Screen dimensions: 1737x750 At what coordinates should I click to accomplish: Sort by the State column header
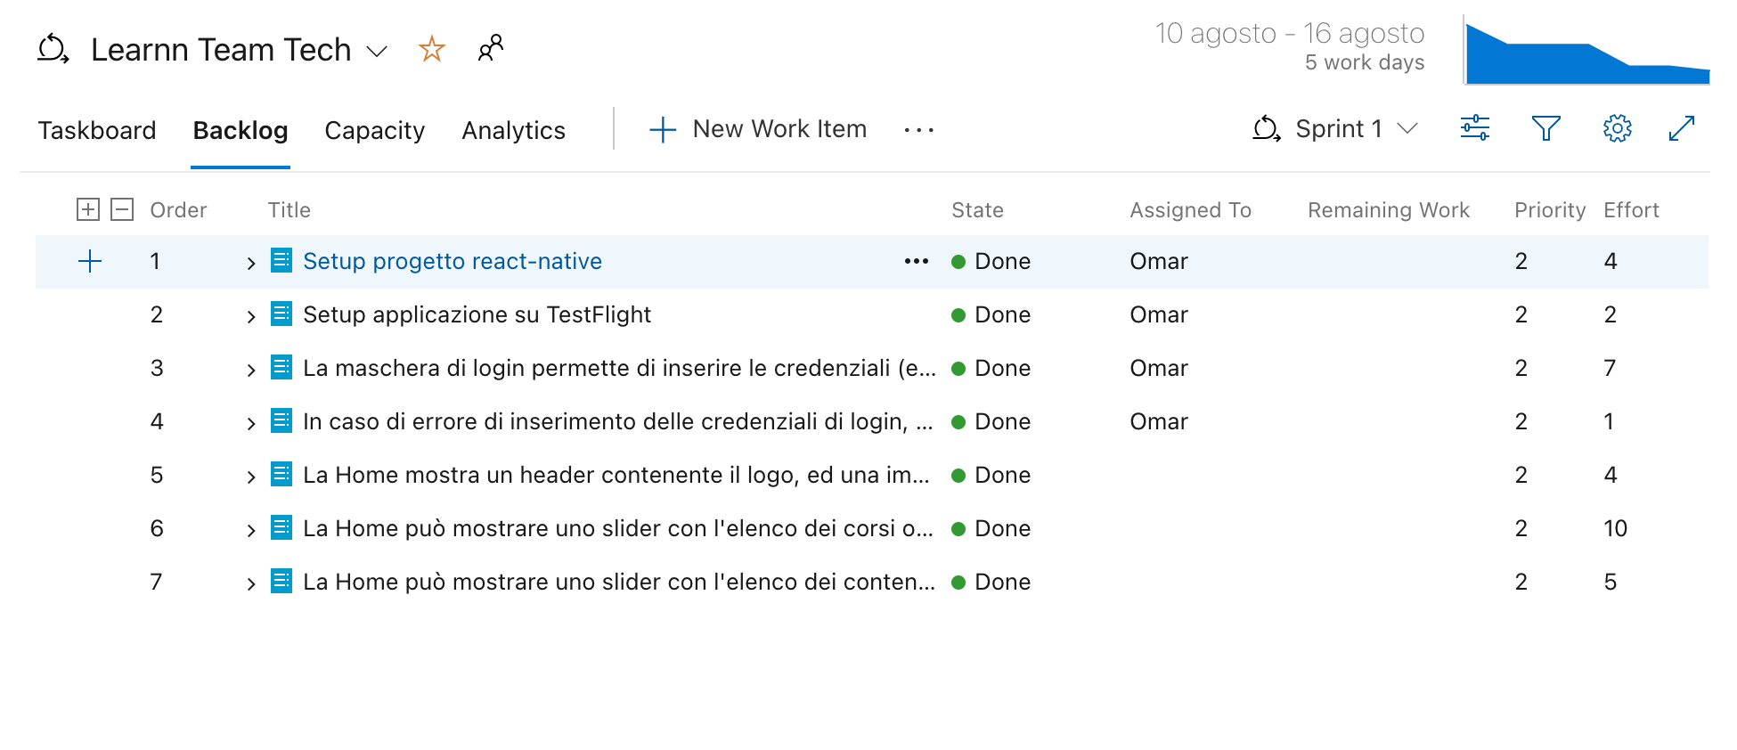point(977,210)
